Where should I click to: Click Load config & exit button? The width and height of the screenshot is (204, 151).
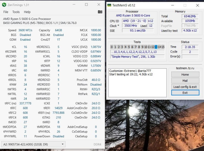(185, 87)
